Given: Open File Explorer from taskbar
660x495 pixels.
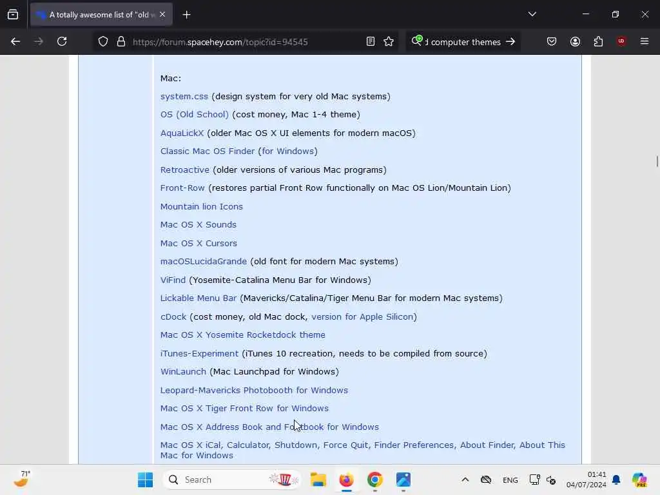Looking at the screenshot, I should [x=318, y=480].
